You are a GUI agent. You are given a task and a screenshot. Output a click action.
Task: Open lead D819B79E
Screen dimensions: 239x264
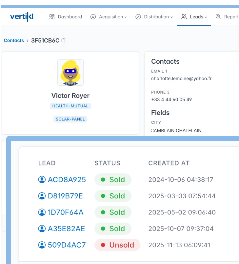65,196
